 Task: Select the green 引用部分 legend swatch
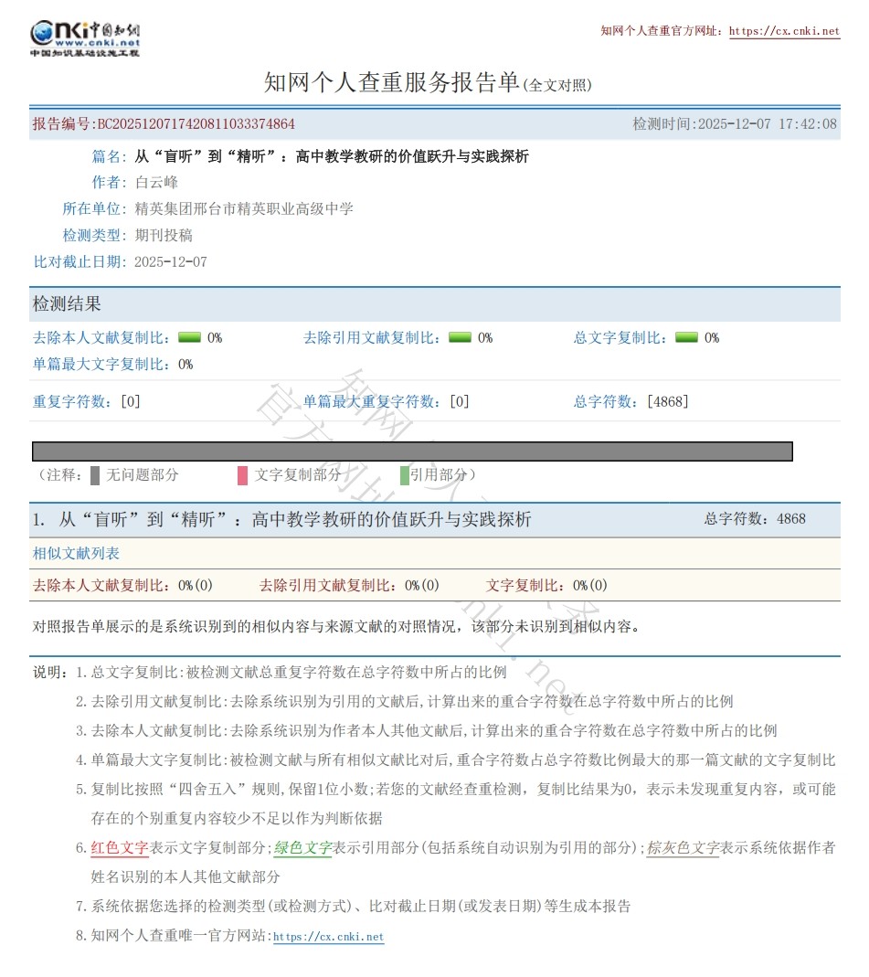click(404, 475)
